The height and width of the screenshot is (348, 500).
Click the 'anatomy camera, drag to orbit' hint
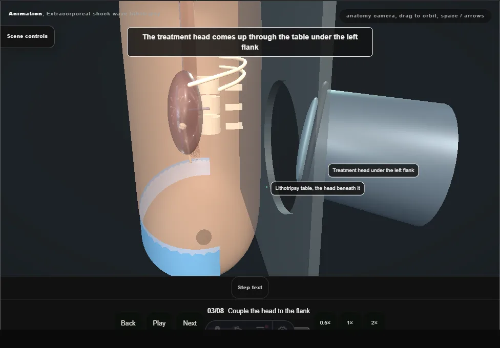[415, 16]
